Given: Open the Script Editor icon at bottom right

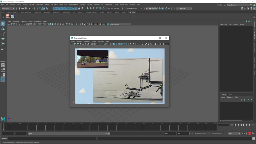Looking at the screenshot, I should [x=253, y=138].
